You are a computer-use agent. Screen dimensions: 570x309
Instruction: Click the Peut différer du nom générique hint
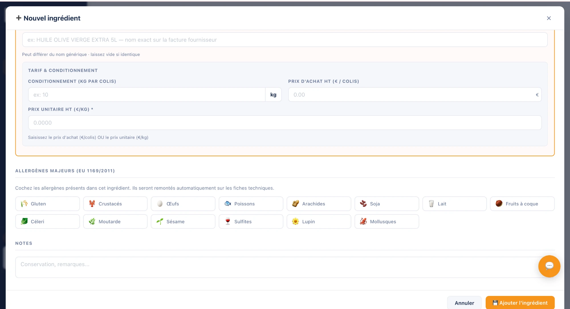pyautogui.click(x=81, y=54)
